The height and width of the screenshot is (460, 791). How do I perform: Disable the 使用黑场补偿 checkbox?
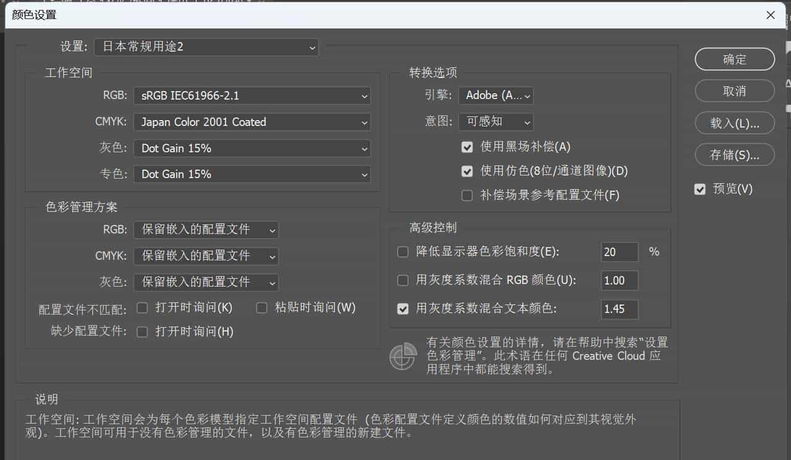(x=467, y=147)
